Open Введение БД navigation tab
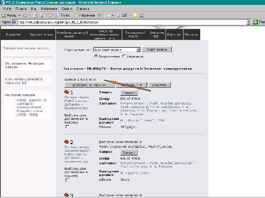The height and width of the screenshot is (198, 265). (x=157, y=34)
